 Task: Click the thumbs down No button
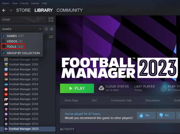coord(164,115)
